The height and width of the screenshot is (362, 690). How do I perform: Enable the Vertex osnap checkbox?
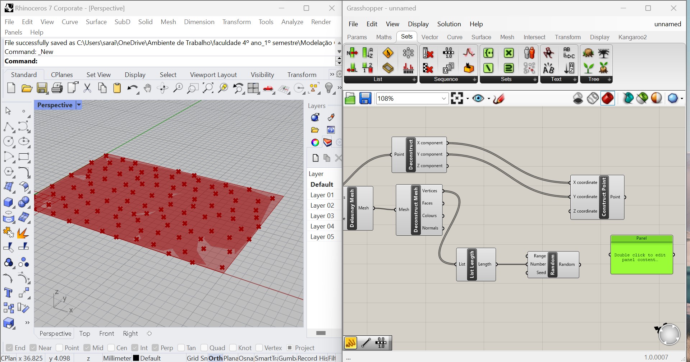click(259, 348)
